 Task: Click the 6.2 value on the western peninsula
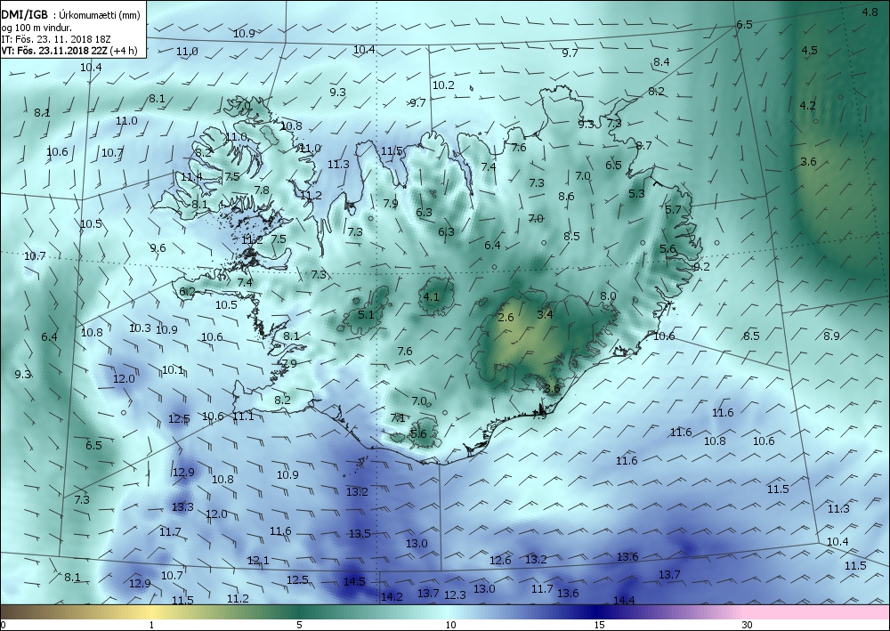tap(187, 292)
